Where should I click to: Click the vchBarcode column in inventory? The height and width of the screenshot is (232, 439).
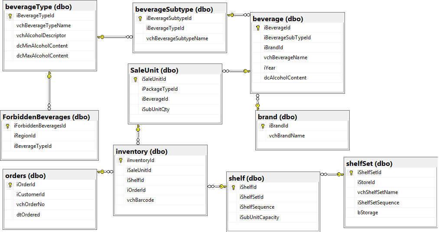click(140, 200)
